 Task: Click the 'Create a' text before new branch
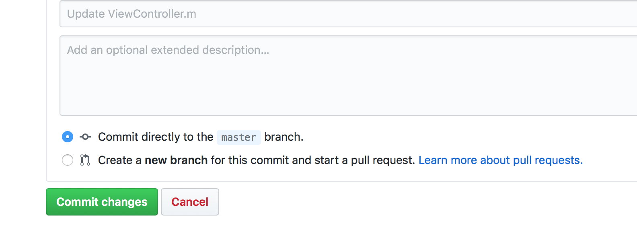pyautogui.click(x=120, y=160)
